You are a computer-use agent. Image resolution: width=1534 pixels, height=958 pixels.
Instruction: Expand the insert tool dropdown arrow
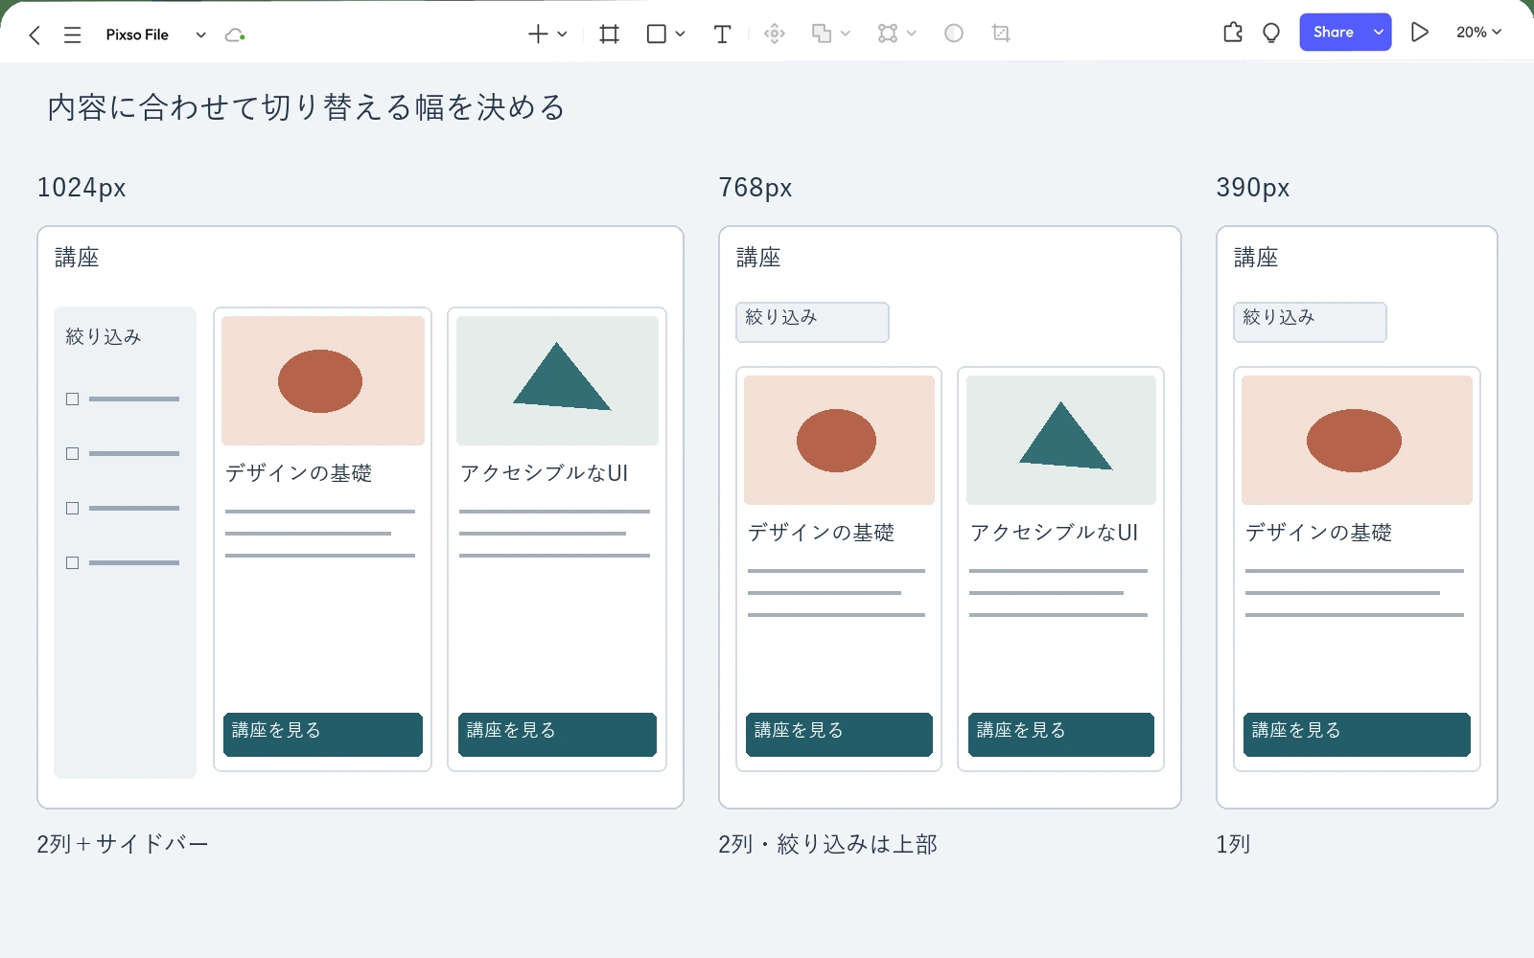562,34
